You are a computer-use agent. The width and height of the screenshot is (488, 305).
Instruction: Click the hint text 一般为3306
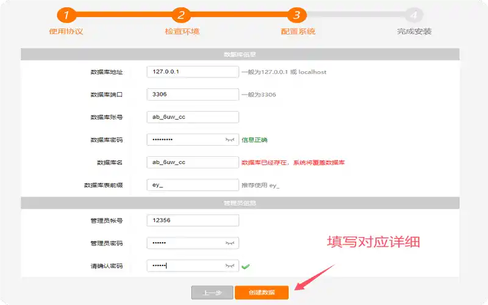(259, 95)
